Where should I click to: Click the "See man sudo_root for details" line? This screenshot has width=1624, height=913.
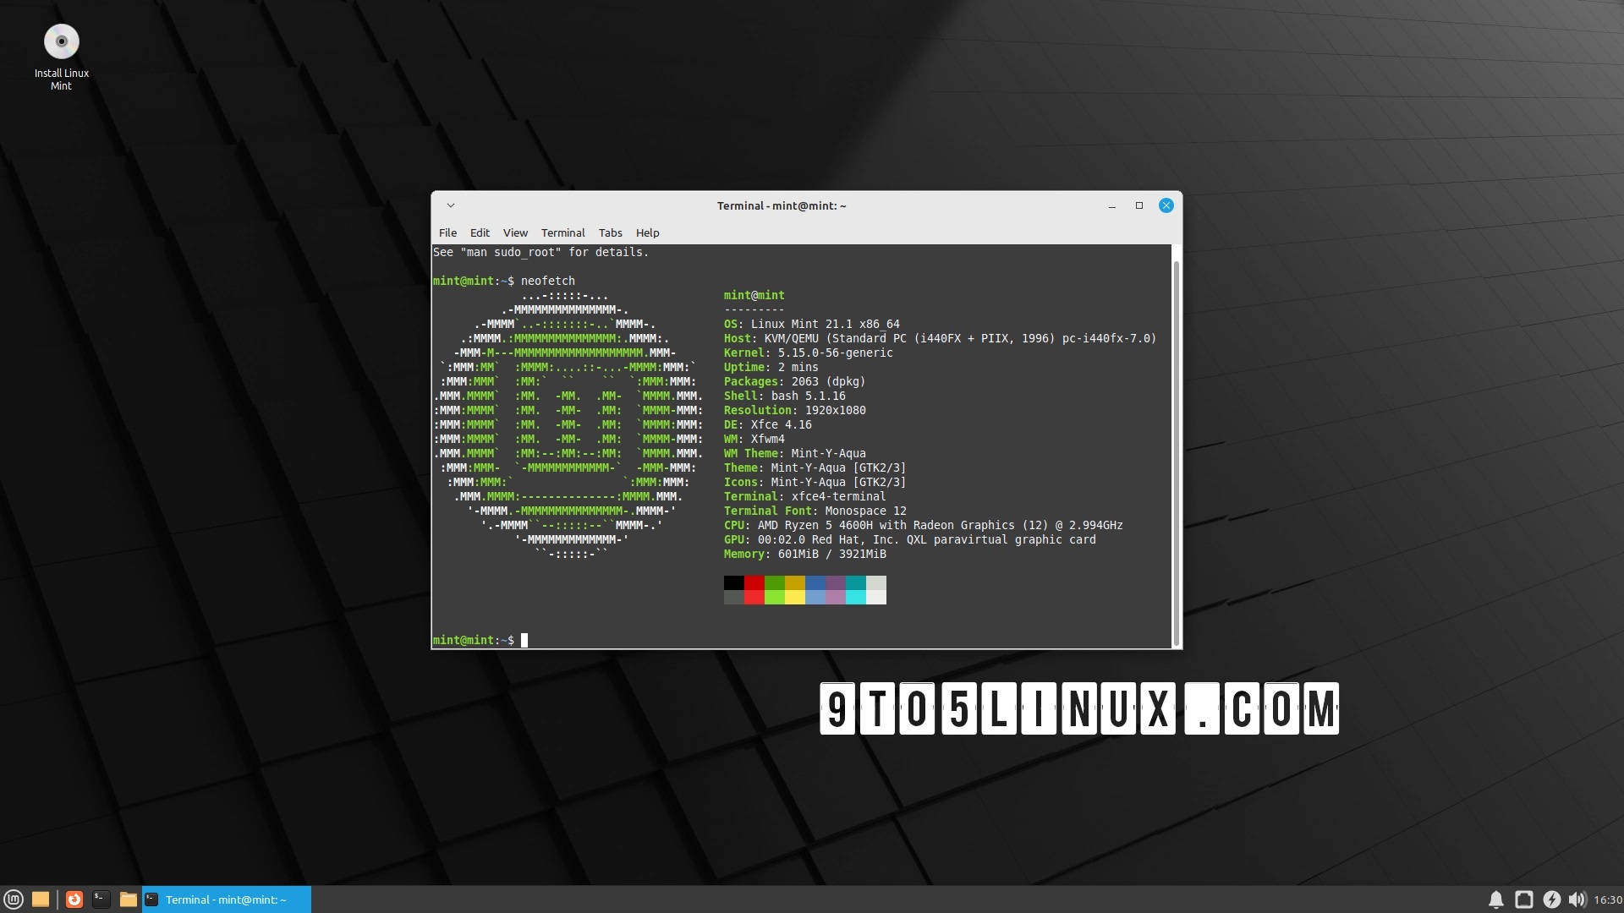[x=541, y=252]
